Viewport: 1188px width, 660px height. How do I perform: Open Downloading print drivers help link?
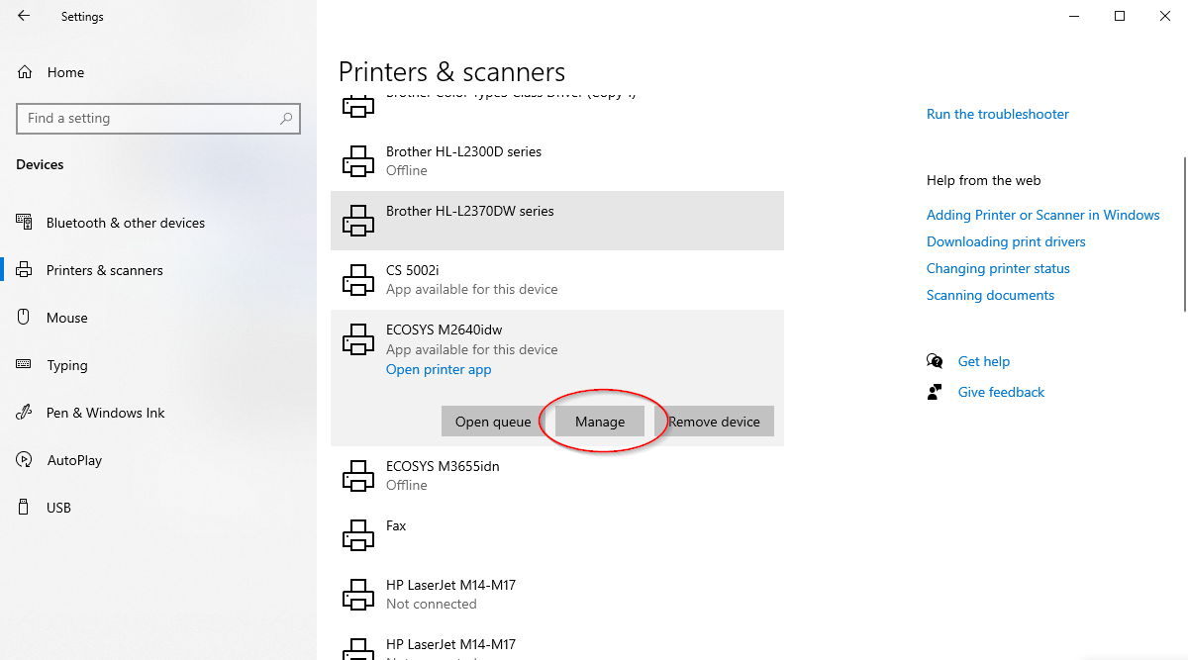[1006, 241]
